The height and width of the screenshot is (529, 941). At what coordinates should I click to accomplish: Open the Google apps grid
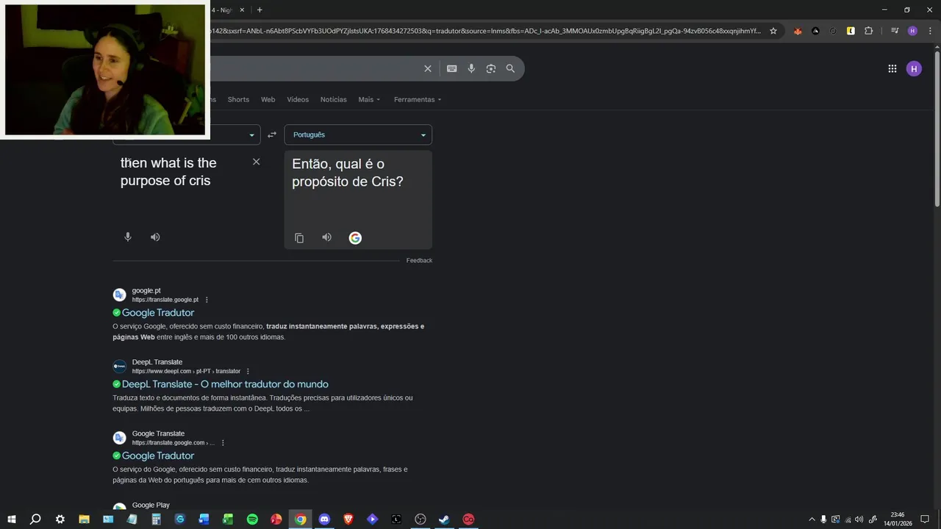point(892,68)
